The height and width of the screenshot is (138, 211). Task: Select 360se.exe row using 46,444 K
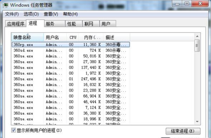(71, 102)
